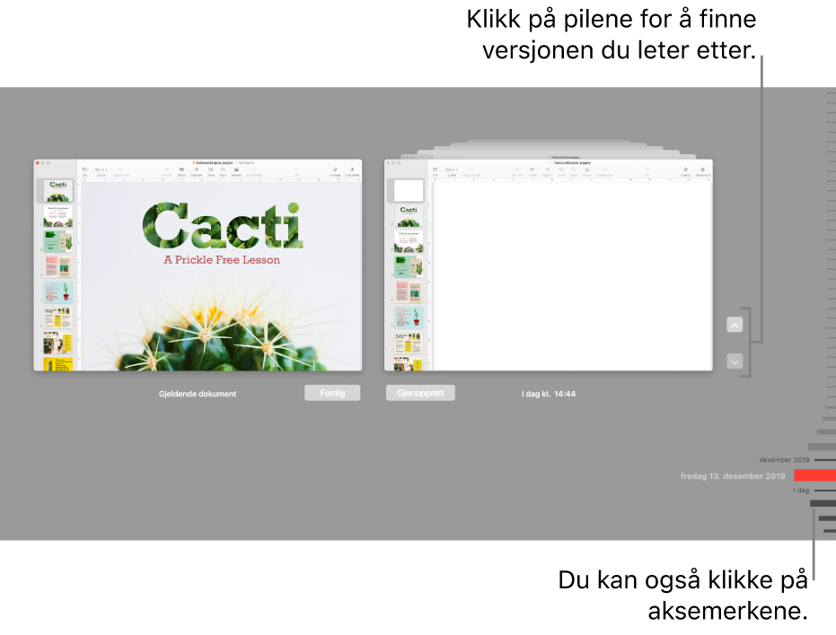Open Zoom percentage dropdown in current document window
Image resolution: width=836 pixels, height=635 pixels.
(101, 171)
